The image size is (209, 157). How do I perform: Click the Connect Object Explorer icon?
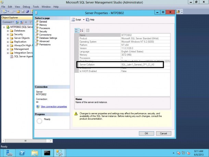(x=17, y=22)
